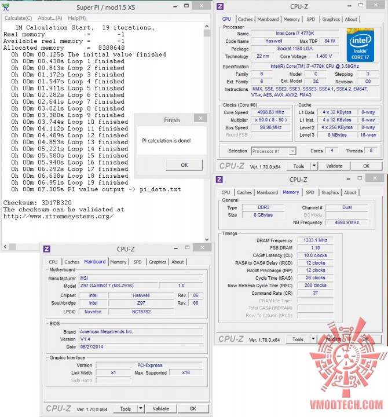Select CPU tab in Memory CPU-Z window
The height and width of the screenshot is (417, 388).
(225, 192)
